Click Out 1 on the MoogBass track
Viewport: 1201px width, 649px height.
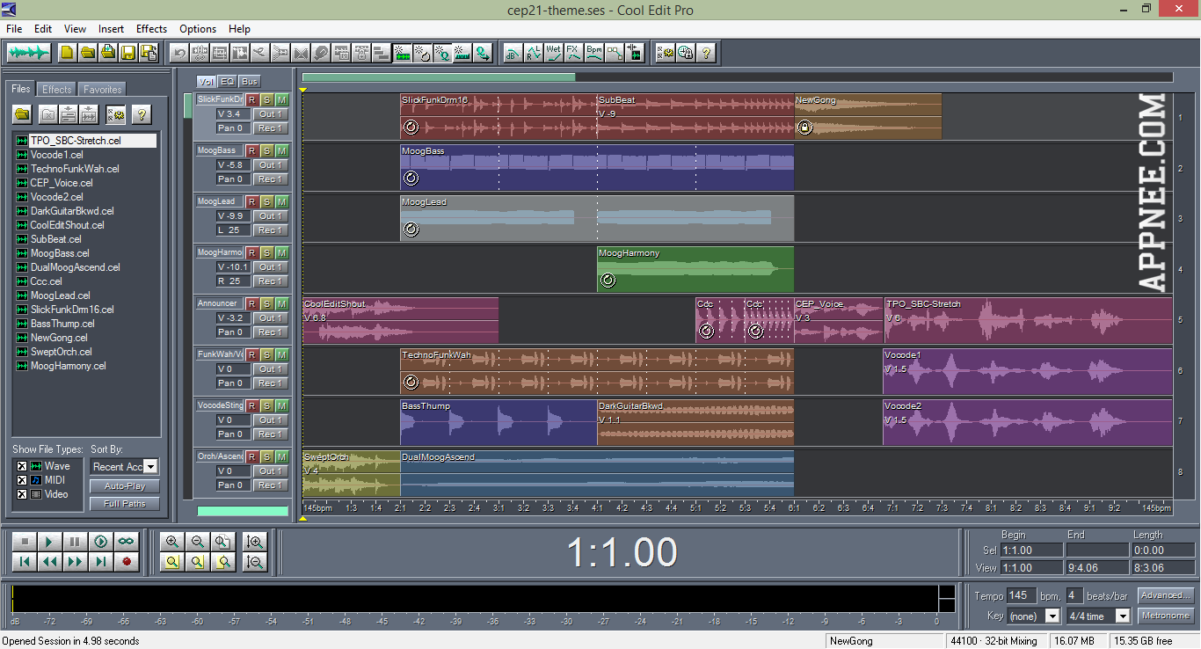pyautogui.click(x=270, y=165)
